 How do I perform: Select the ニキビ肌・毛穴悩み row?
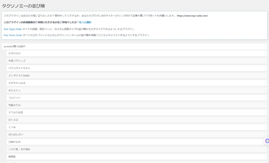pos(137,149)
